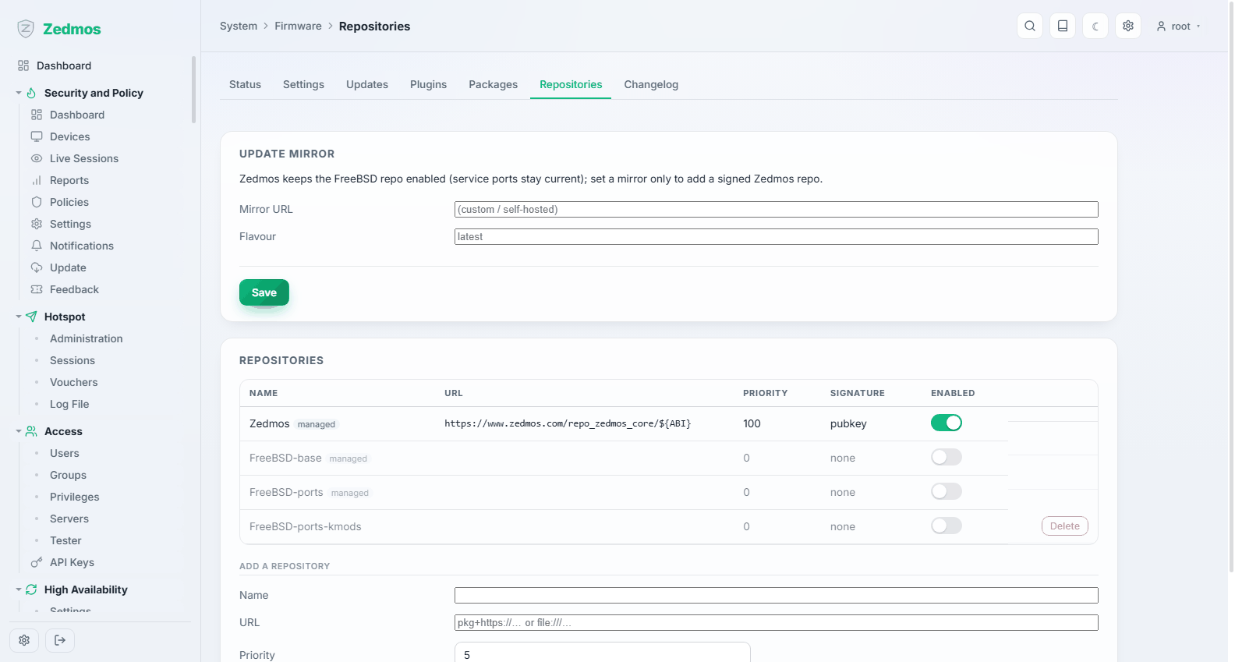Focus the Mirror URL input field
This screenshot has width=1235, height=662.
777,209
